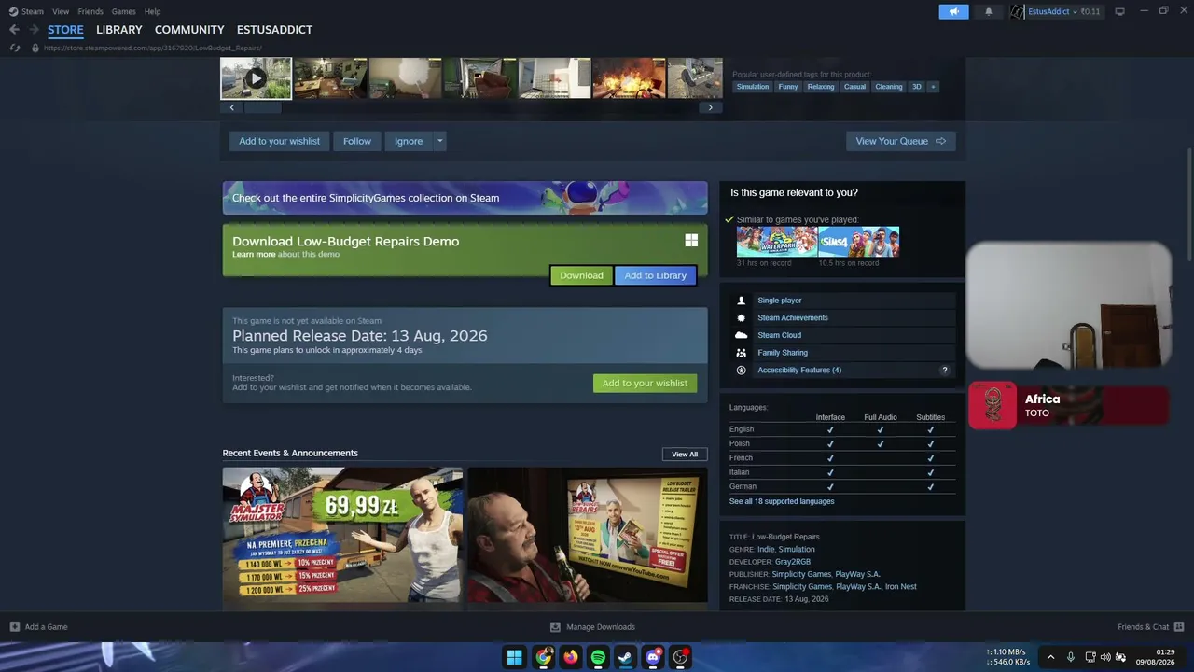The height and width of the screenshot is (672, 1194).
Task: Click the screenshot strip scrollbar thumb
Action: pos(262,107)
